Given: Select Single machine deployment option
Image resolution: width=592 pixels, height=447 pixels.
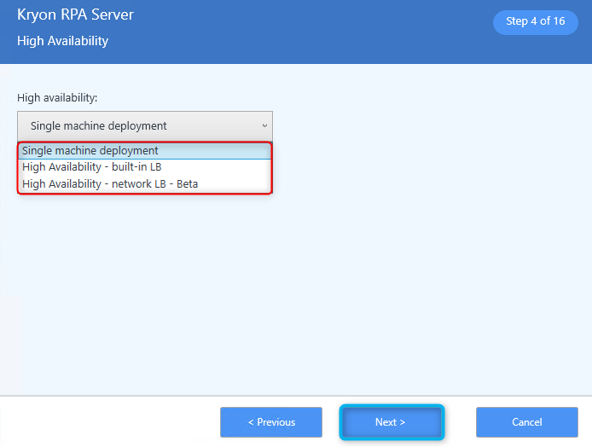Looking at the screenshot, I should click(x=145, y=151).
